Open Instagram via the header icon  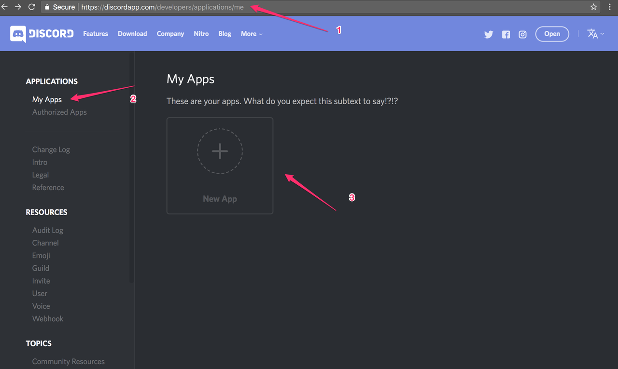coord(522,34)
